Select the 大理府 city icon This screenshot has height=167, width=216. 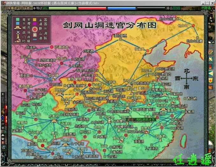pyautogui.click(x=65, y=144)
